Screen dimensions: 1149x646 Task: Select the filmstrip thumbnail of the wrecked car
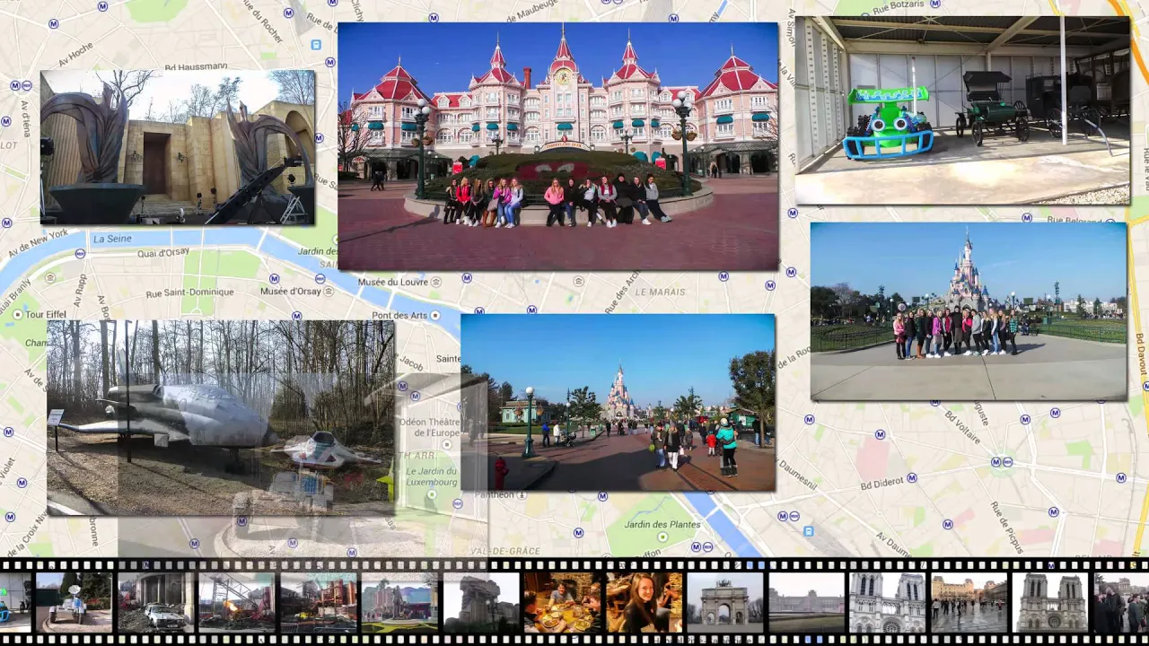tap(155, 602)
